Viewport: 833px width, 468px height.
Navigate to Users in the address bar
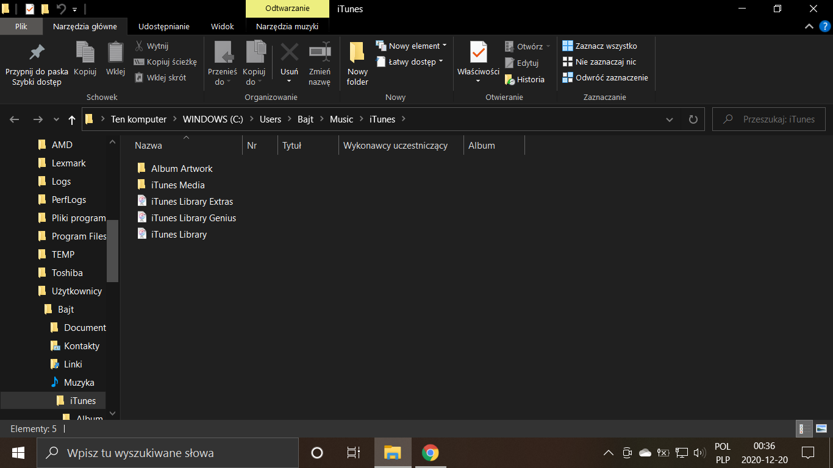[x=271, y=119]
